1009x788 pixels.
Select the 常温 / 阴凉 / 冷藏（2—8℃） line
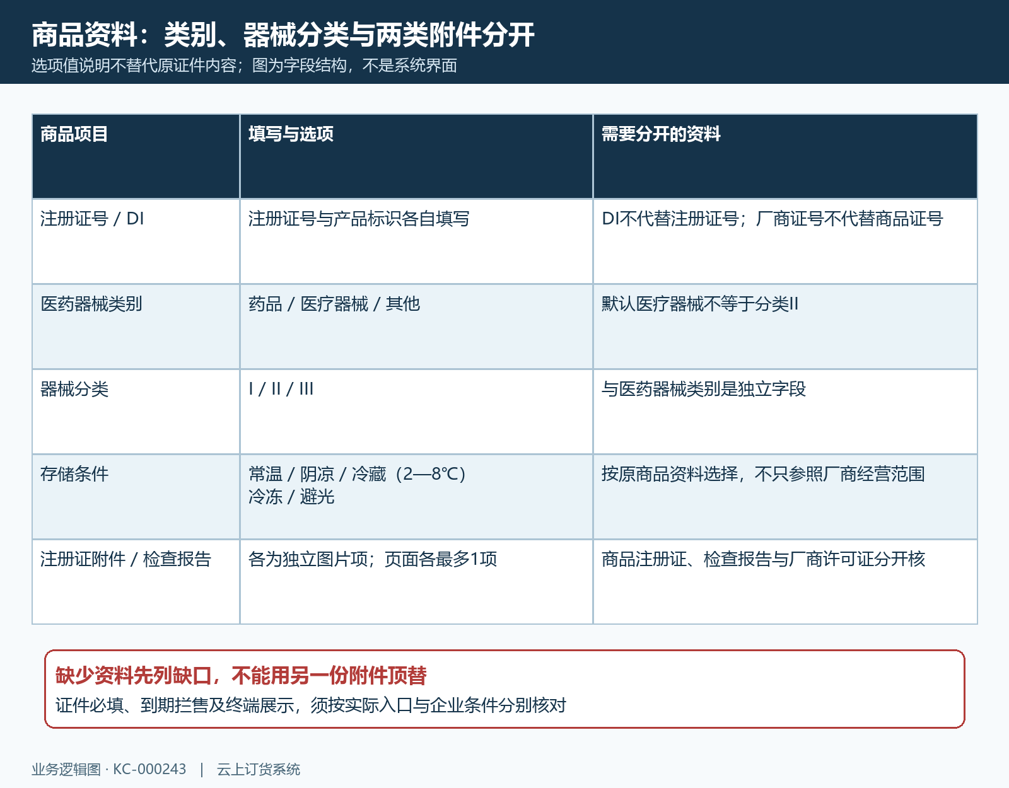[x=358, y=474]
